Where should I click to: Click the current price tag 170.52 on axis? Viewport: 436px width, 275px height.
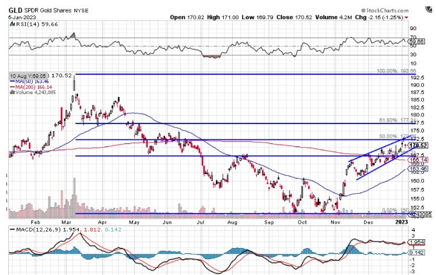pos(417,146)
